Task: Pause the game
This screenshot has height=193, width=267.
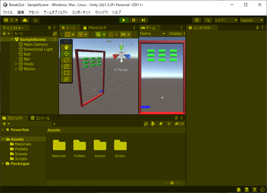Action: point(133,20)
